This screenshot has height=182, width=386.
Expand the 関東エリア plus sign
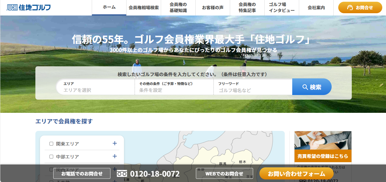click(x=115, y=143)
